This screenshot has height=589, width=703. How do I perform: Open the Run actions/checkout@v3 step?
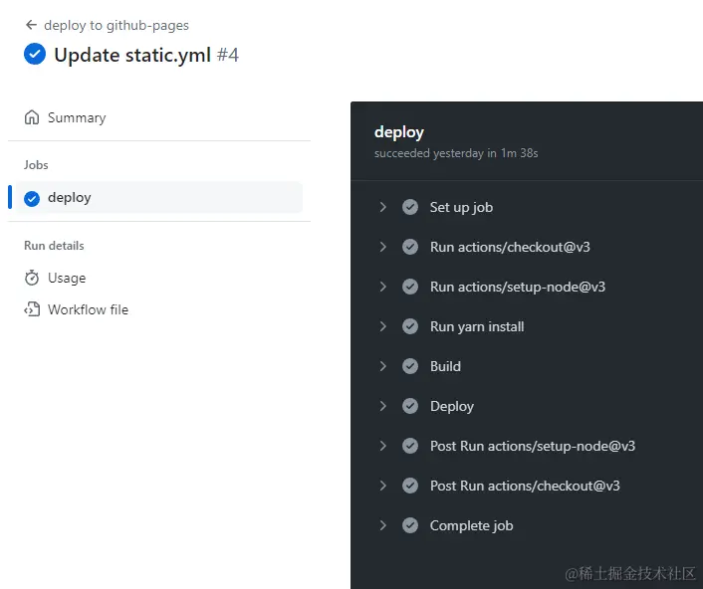(x=510, y=248)
